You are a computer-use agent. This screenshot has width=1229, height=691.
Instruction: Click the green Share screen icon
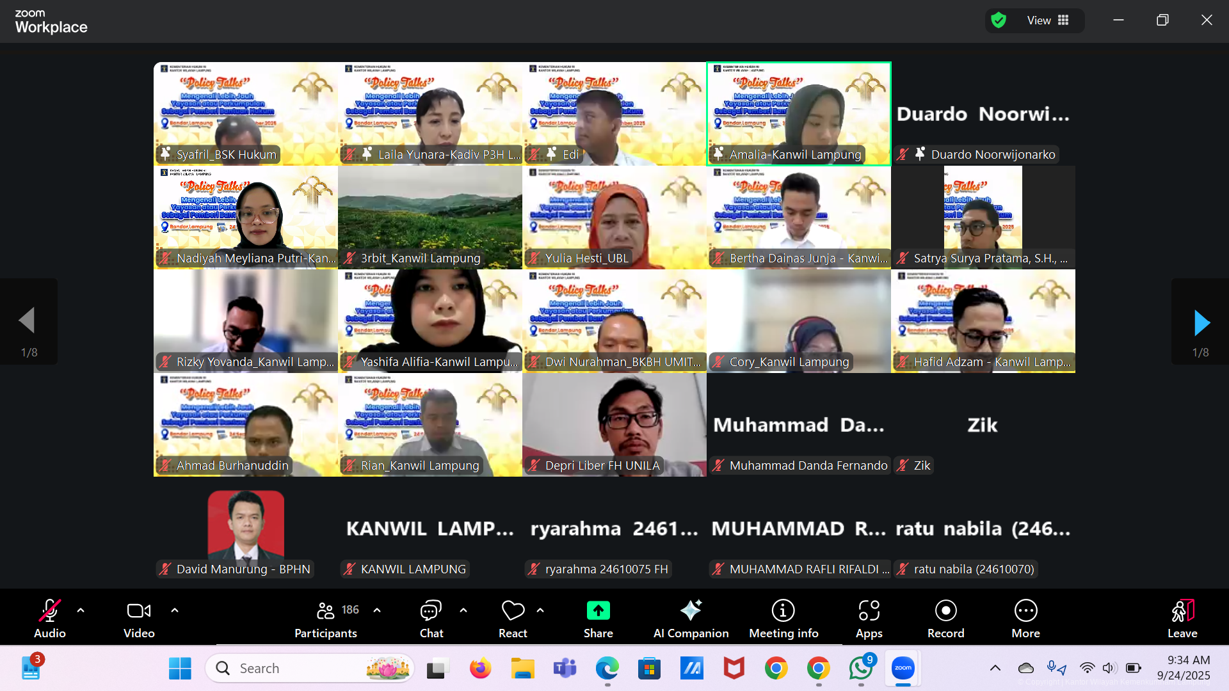(598, 611)
